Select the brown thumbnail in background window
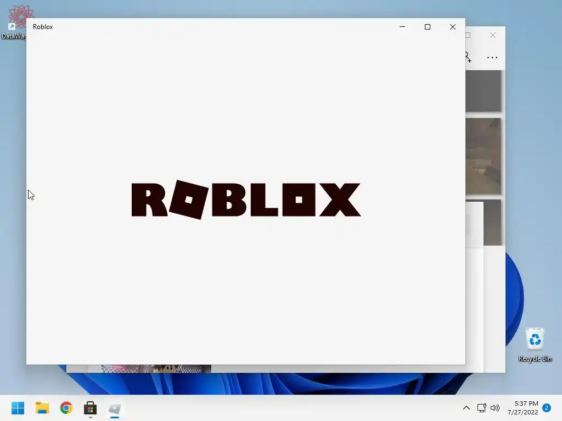Viewport: 562px width, 421px height. 483,156
